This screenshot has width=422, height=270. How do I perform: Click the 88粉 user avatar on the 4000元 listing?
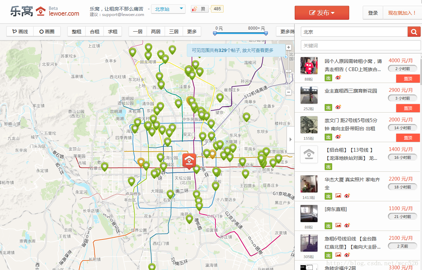(309, 66)
